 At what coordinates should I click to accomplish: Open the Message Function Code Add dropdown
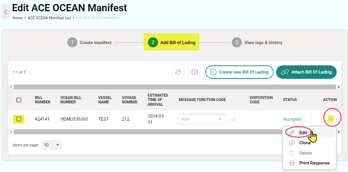(x=202, y=119)
